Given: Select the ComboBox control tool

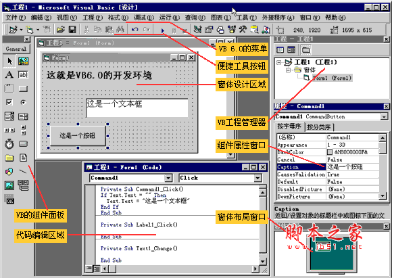Looking at the screenshot, I should click(x=9, y=116).
